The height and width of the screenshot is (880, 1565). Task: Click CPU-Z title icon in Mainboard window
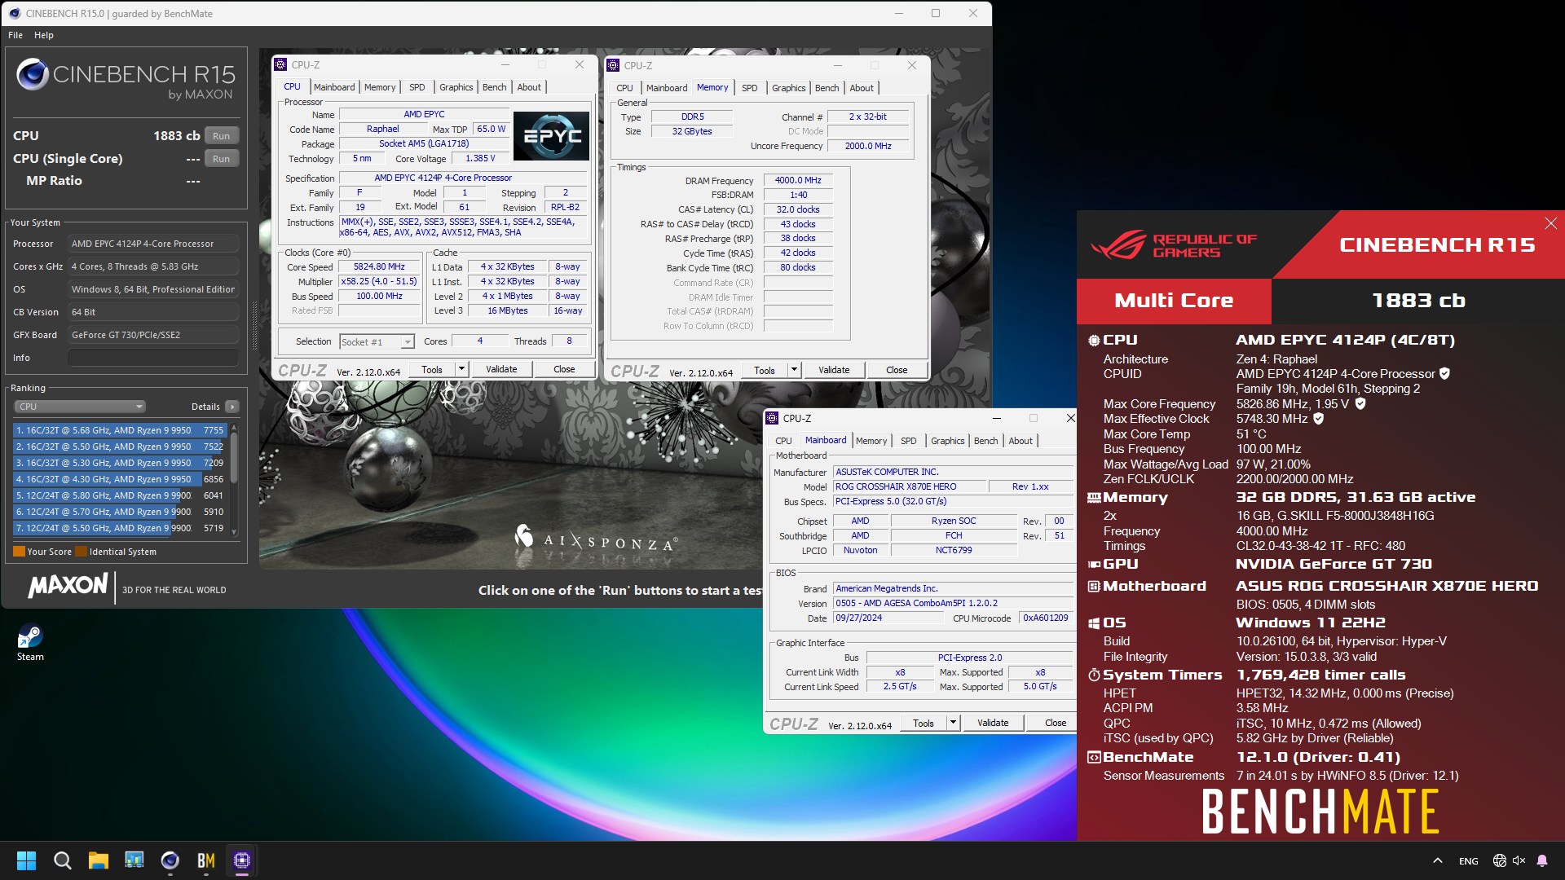point(772,418)
